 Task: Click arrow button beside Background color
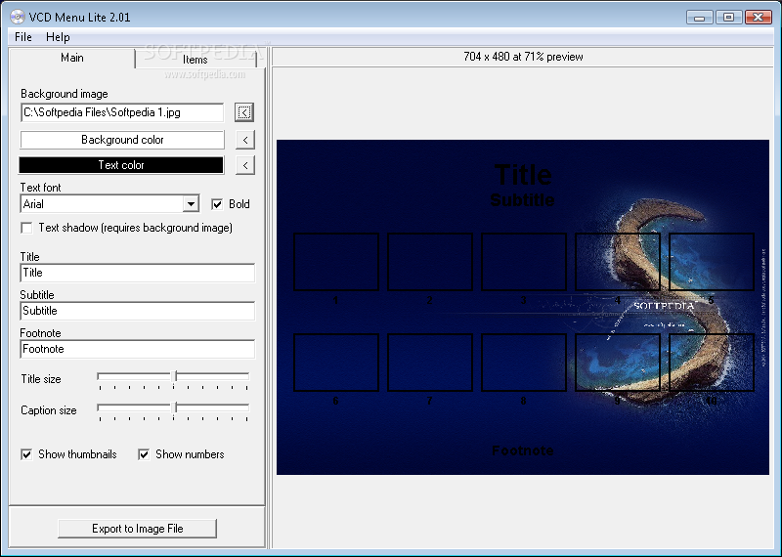click(245, 140)
